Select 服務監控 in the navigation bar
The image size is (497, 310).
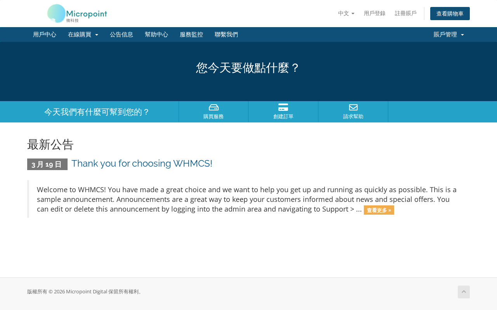click(191, 34)
